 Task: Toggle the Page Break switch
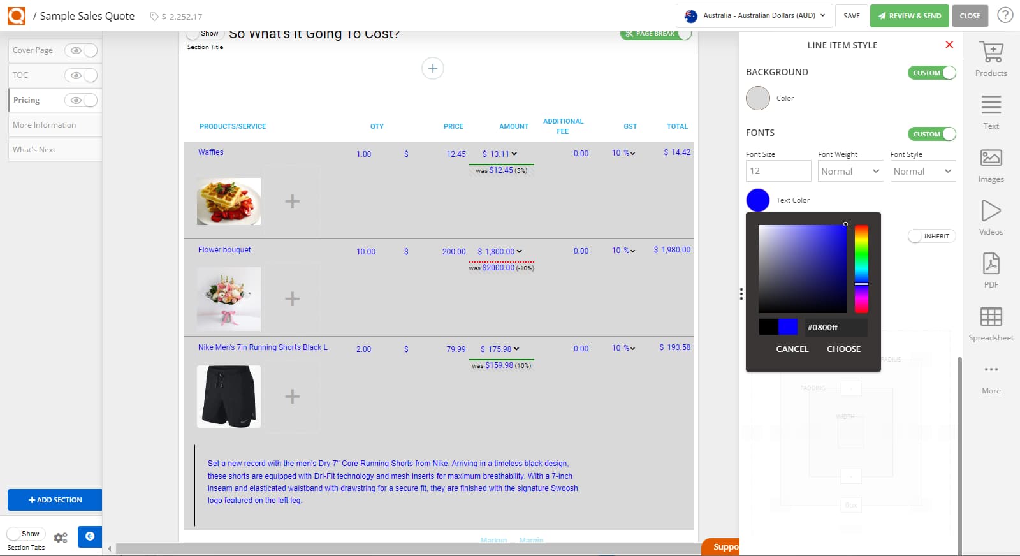tap(656, 34)
